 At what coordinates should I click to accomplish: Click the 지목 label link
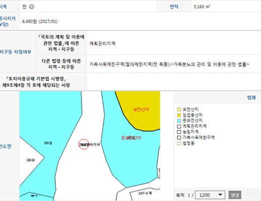(4, 7)
